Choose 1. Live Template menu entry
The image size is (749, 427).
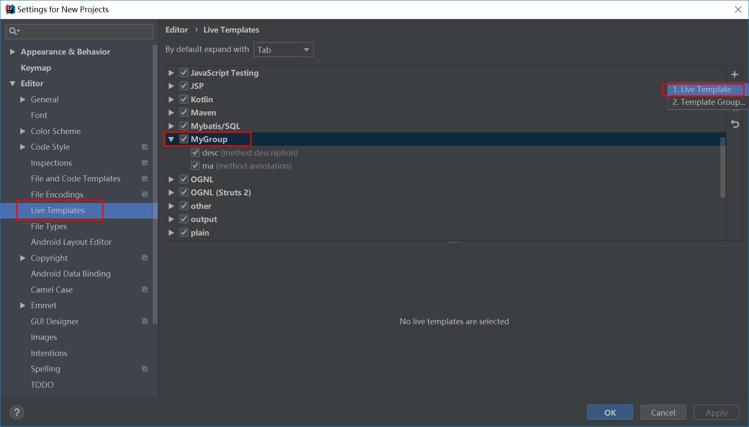pos(708,89)
